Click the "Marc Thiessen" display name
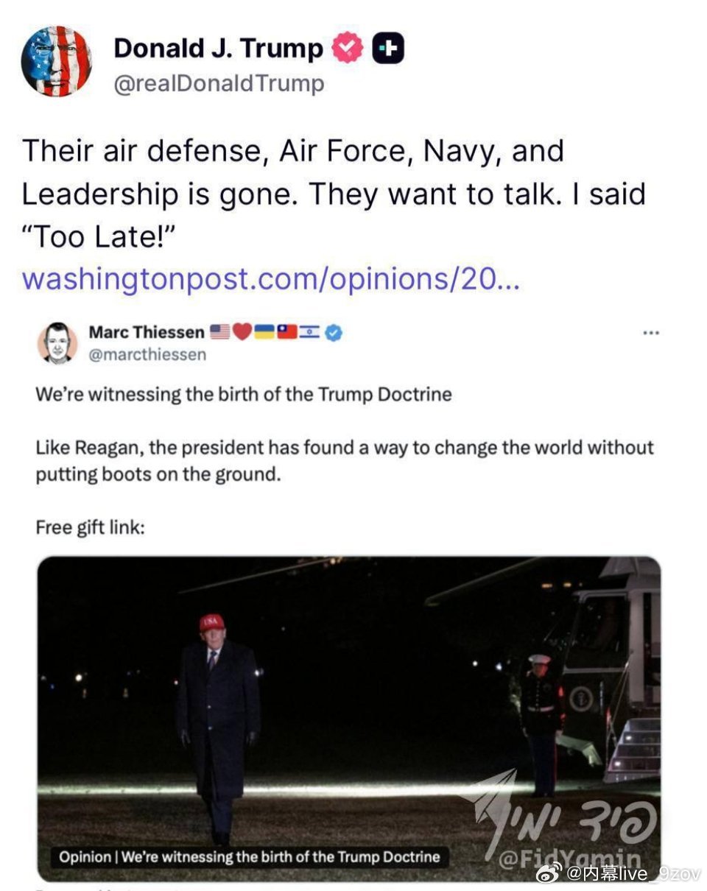707x891 pixels. (x=147, y=332)
